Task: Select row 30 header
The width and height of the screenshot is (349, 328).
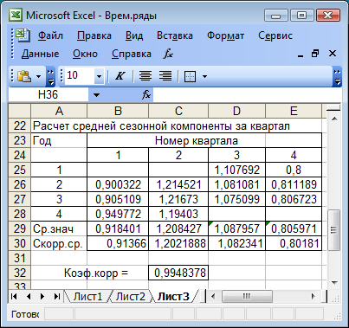Action: coord(19,243)
